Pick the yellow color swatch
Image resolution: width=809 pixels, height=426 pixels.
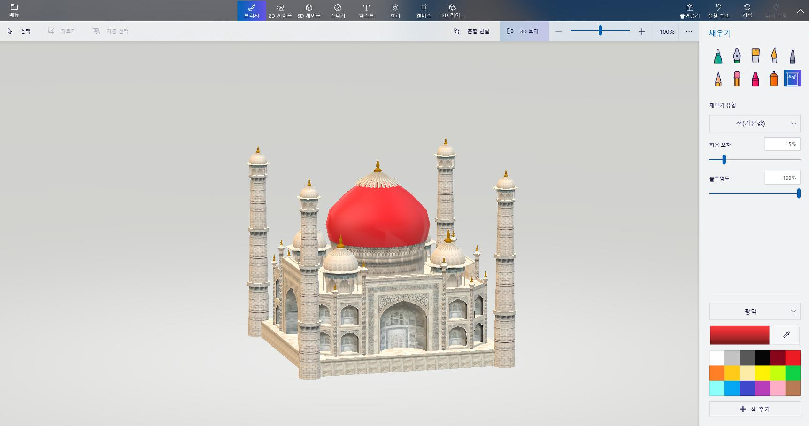[x=763, y=373]
